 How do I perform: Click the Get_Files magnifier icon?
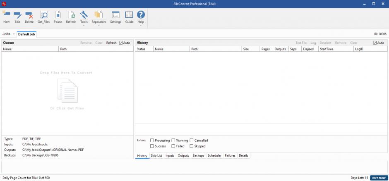[44, 14]
